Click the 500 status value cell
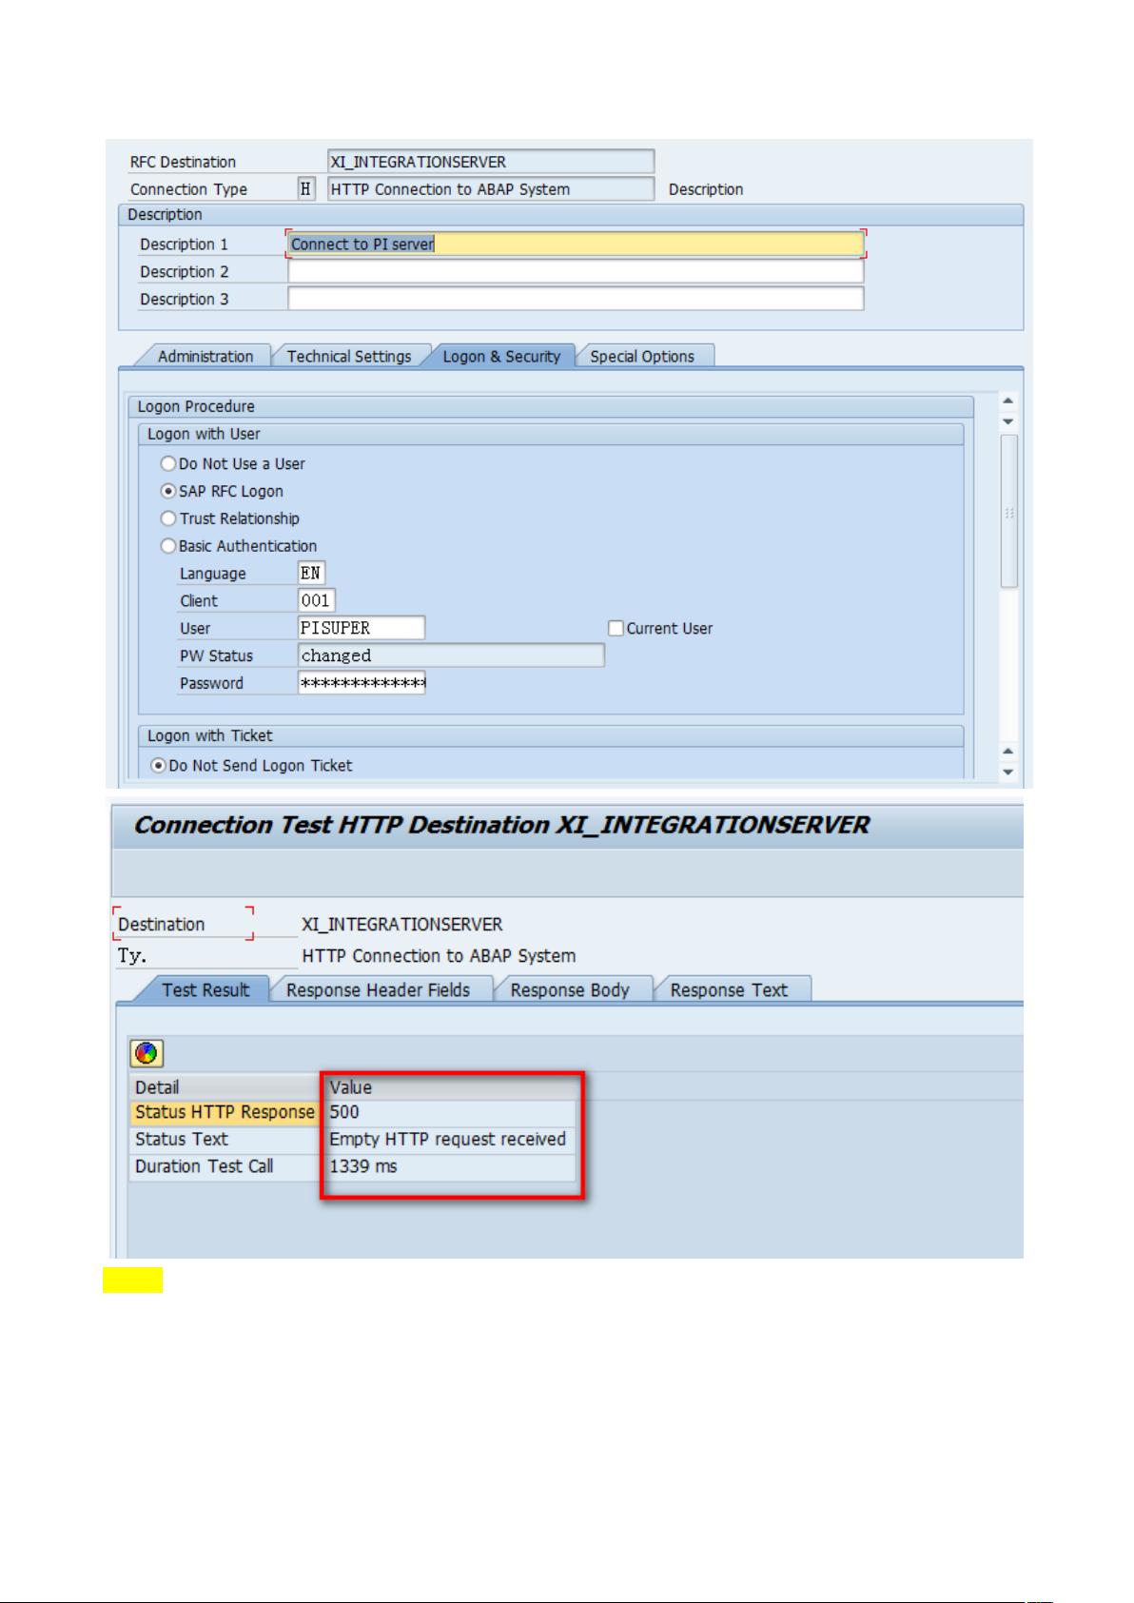The width and height of the screenshot is (1134, 1603). pyautogui.click(x=449, y=1112)
